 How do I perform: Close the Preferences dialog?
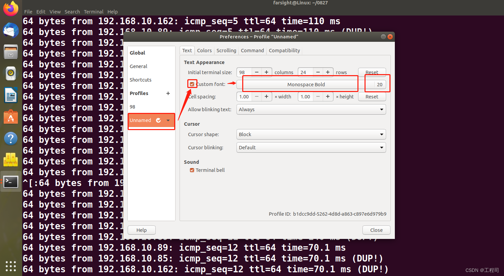(376, 230)
